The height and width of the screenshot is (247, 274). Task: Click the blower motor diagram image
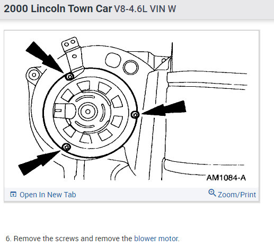click(131, 108)
